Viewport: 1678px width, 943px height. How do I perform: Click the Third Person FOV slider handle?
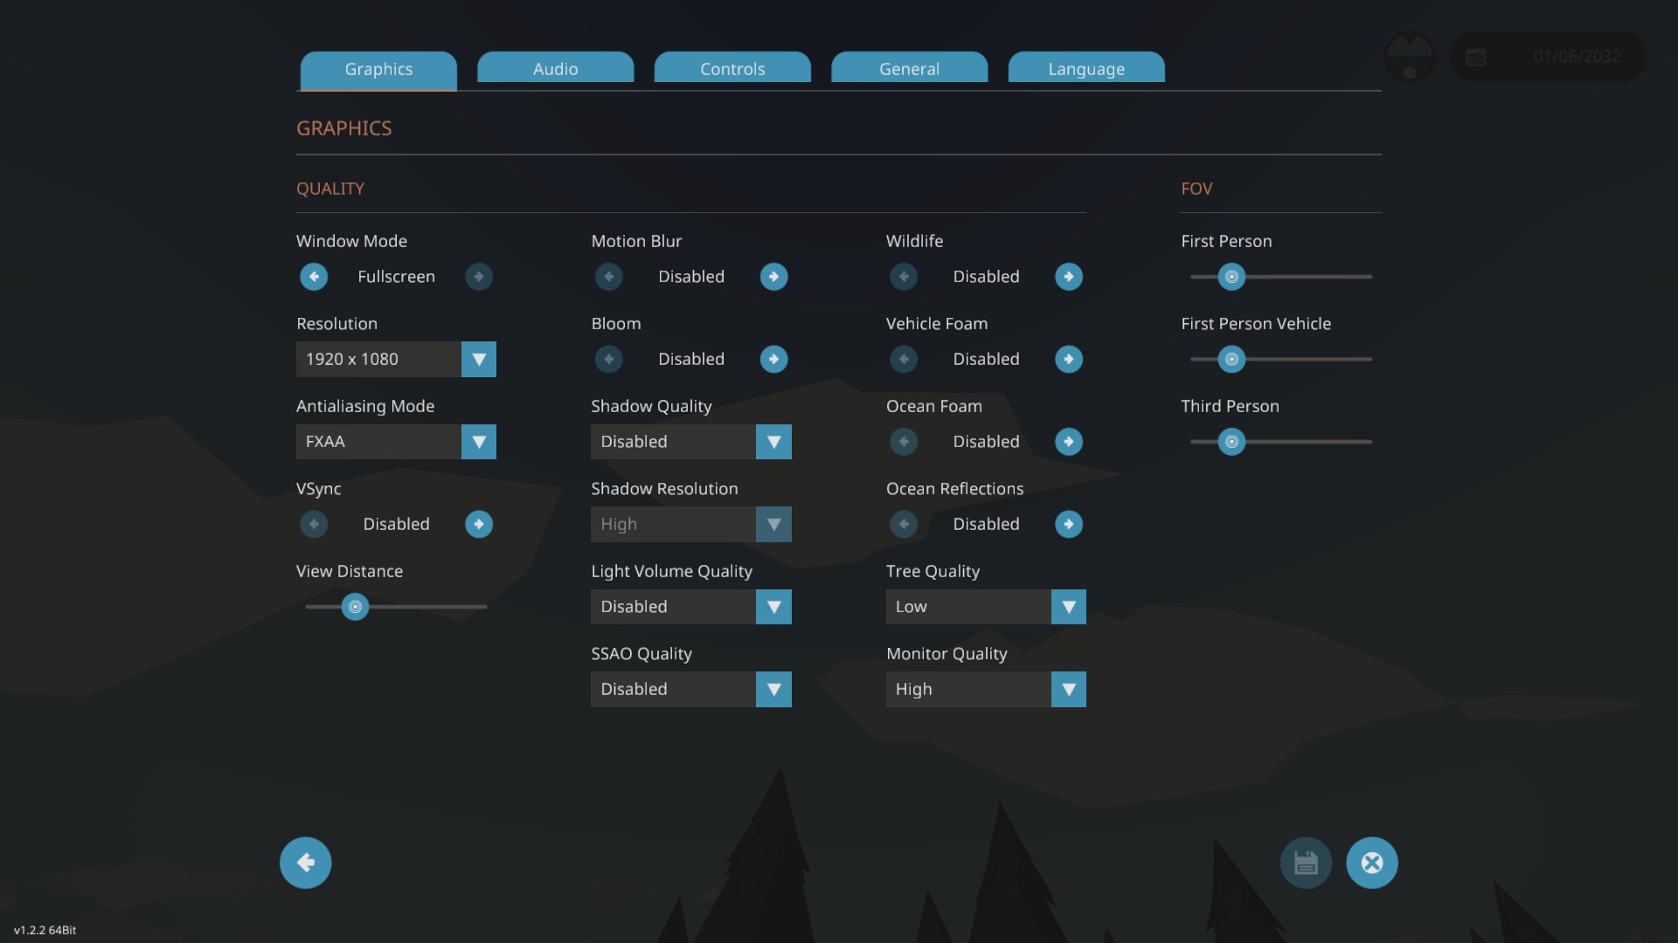point(1231,442)
